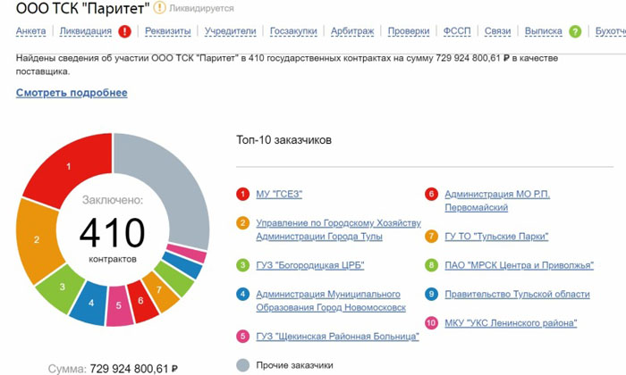This screenshot has height=375, width=626.
Task: Open ГУЗ "Богородицкая ЦРБ" customer link
Action: click(309, 265)
